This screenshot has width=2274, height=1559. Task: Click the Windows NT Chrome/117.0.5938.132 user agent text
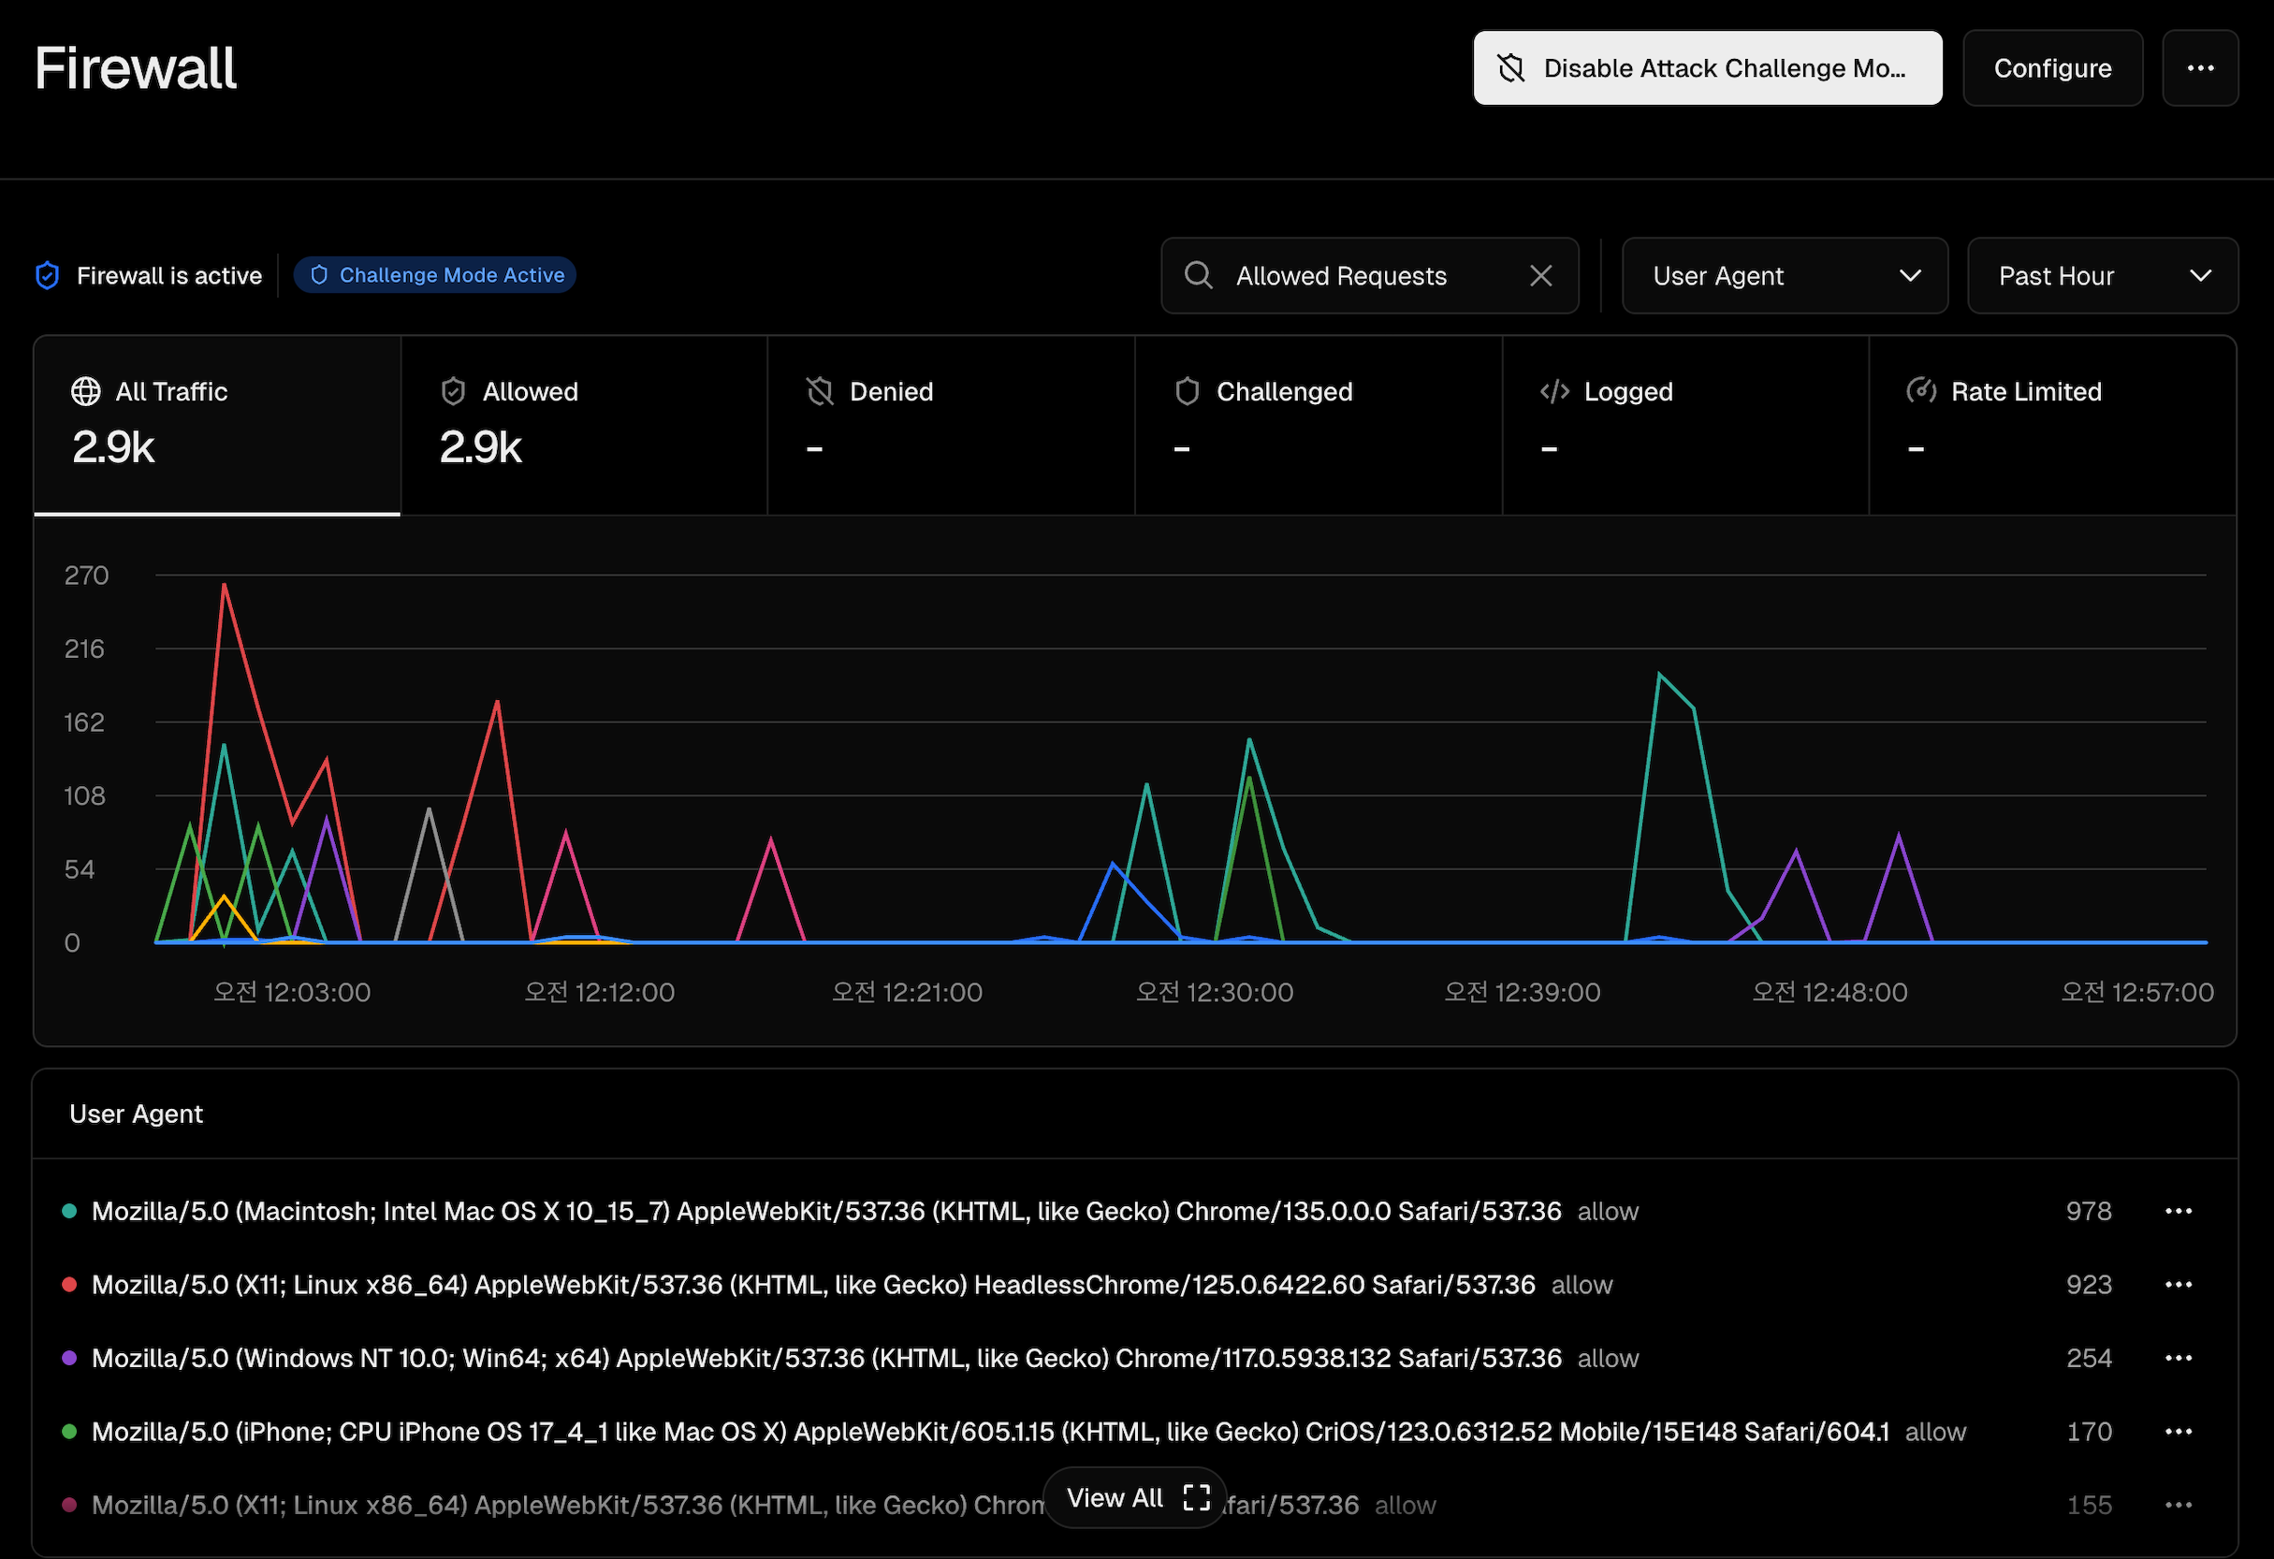(827, 1359)
